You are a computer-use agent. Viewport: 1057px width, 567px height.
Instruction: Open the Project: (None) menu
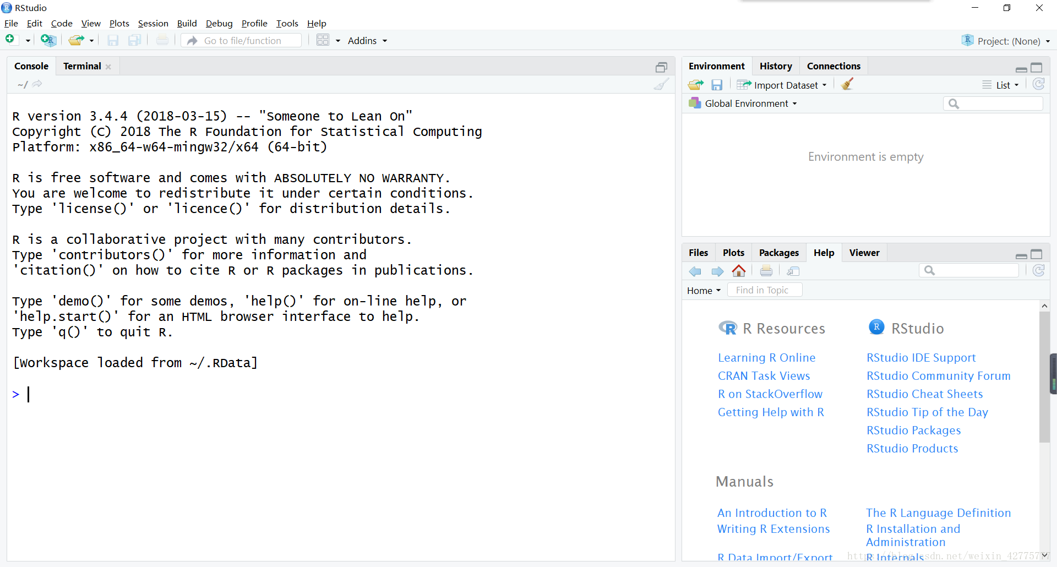[1006, 41]
